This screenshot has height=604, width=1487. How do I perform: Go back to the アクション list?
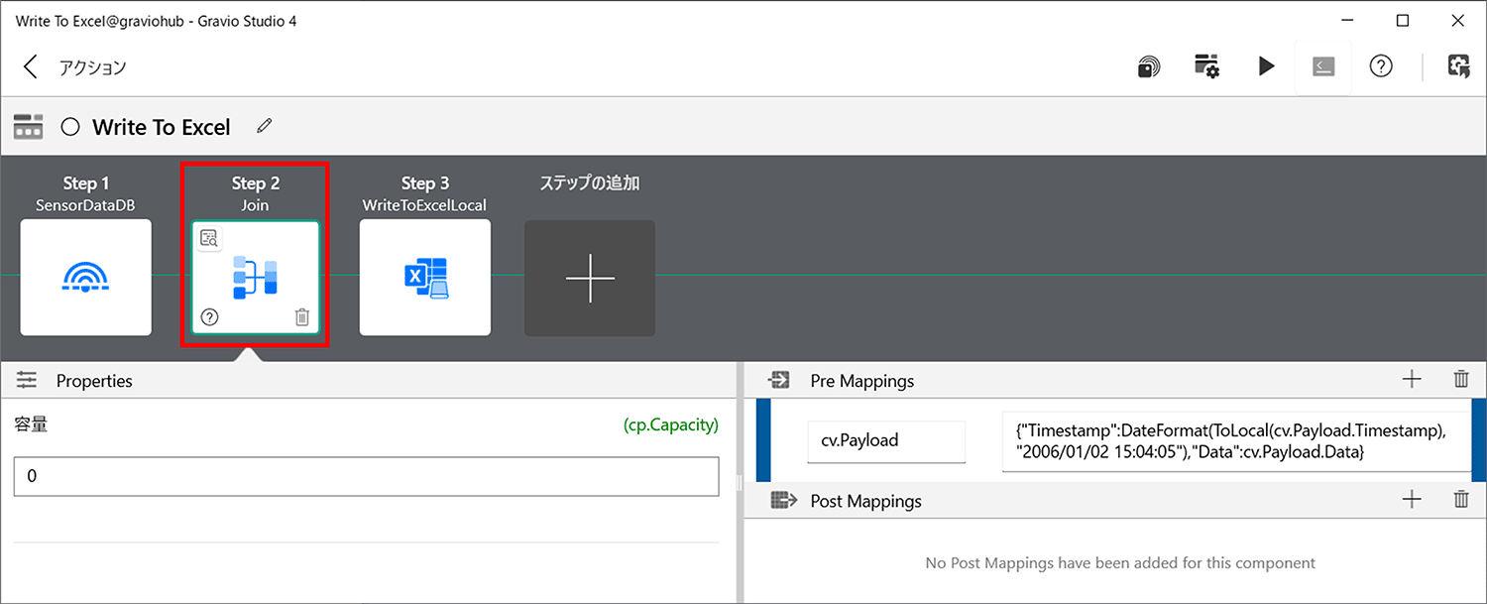coord(31,67)
